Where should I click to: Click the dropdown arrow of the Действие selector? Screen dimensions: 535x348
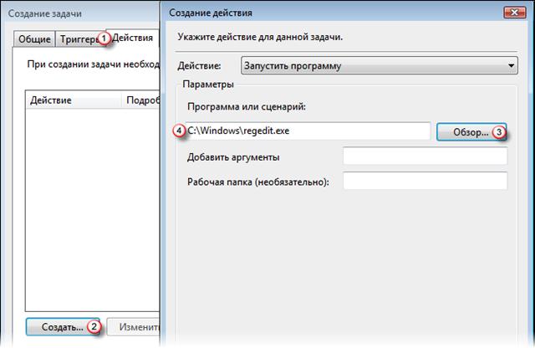pos(511,66)
